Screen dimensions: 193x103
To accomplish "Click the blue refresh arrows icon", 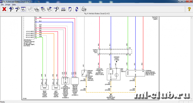I will pyautogui.click(x=77, y=9).
